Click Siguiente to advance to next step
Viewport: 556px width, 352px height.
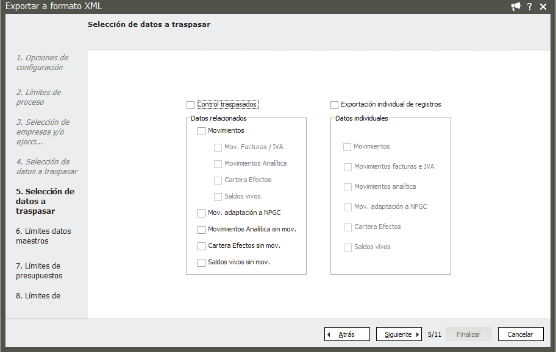coord(399,334)
